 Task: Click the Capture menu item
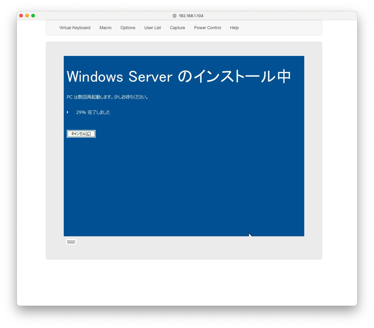pyautogui.click(x=177, y=28)
